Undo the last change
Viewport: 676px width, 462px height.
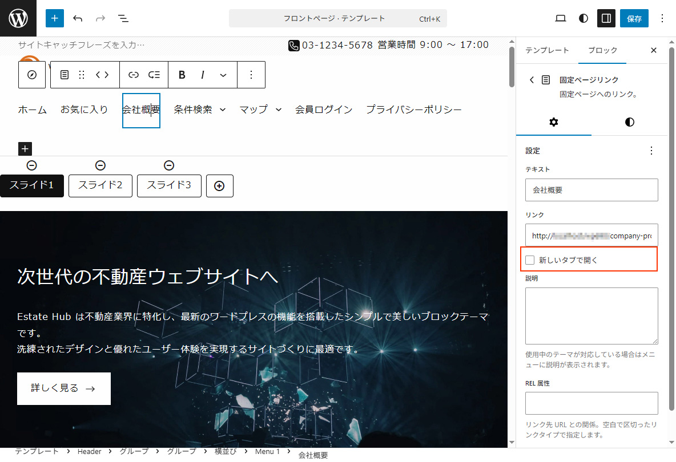point(78,18)
